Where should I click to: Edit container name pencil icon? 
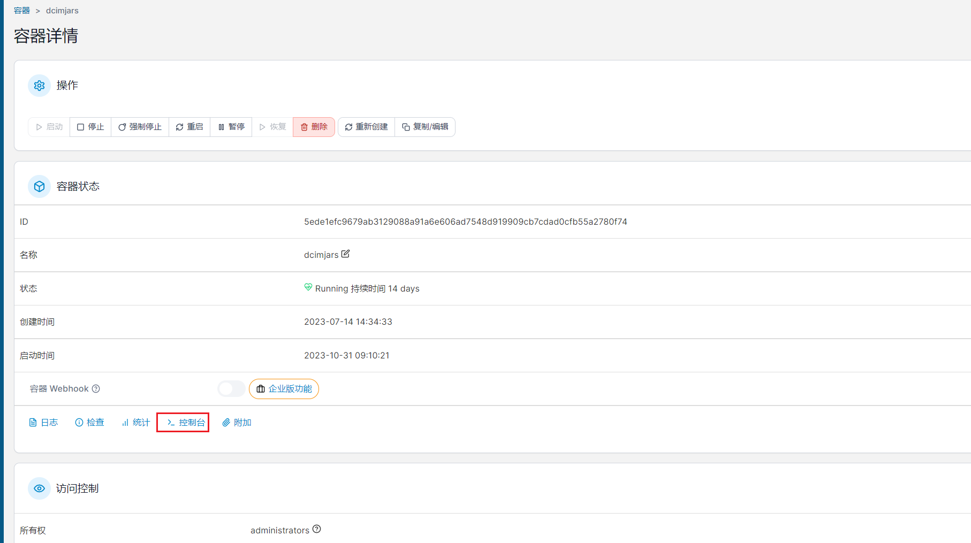(x=346, y=254)
